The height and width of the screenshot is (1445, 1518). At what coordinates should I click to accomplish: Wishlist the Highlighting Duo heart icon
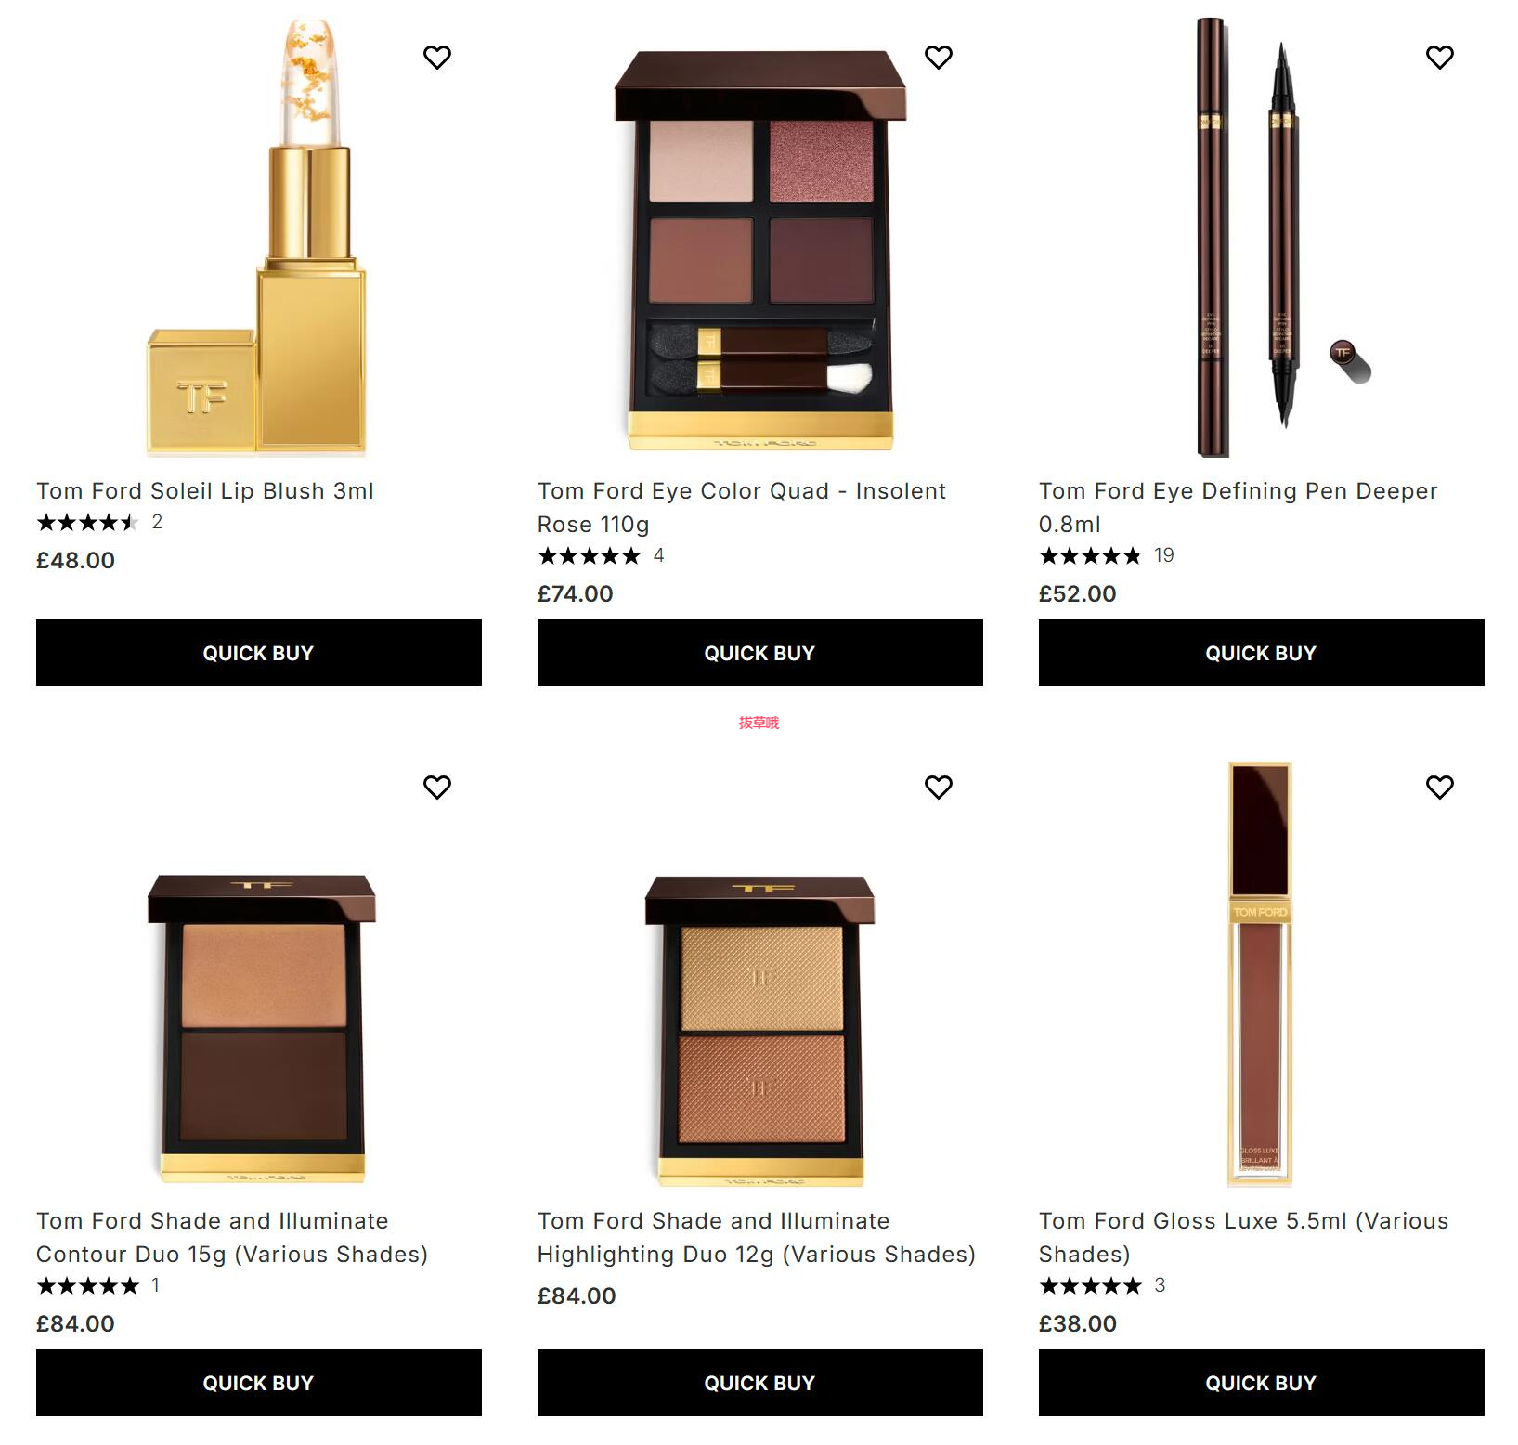click(939, 788)
